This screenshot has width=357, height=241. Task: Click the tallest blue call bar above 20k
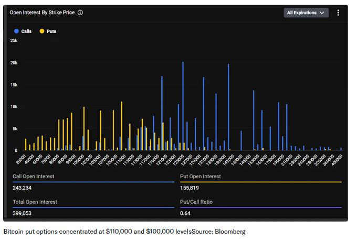183,105
